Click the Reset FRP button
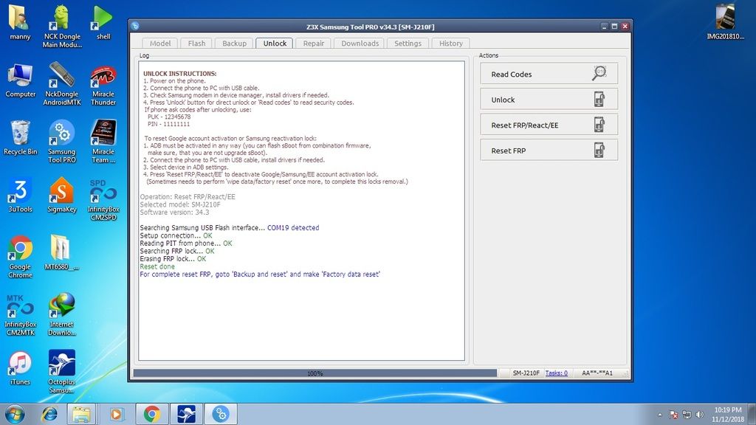 point(549,151)
